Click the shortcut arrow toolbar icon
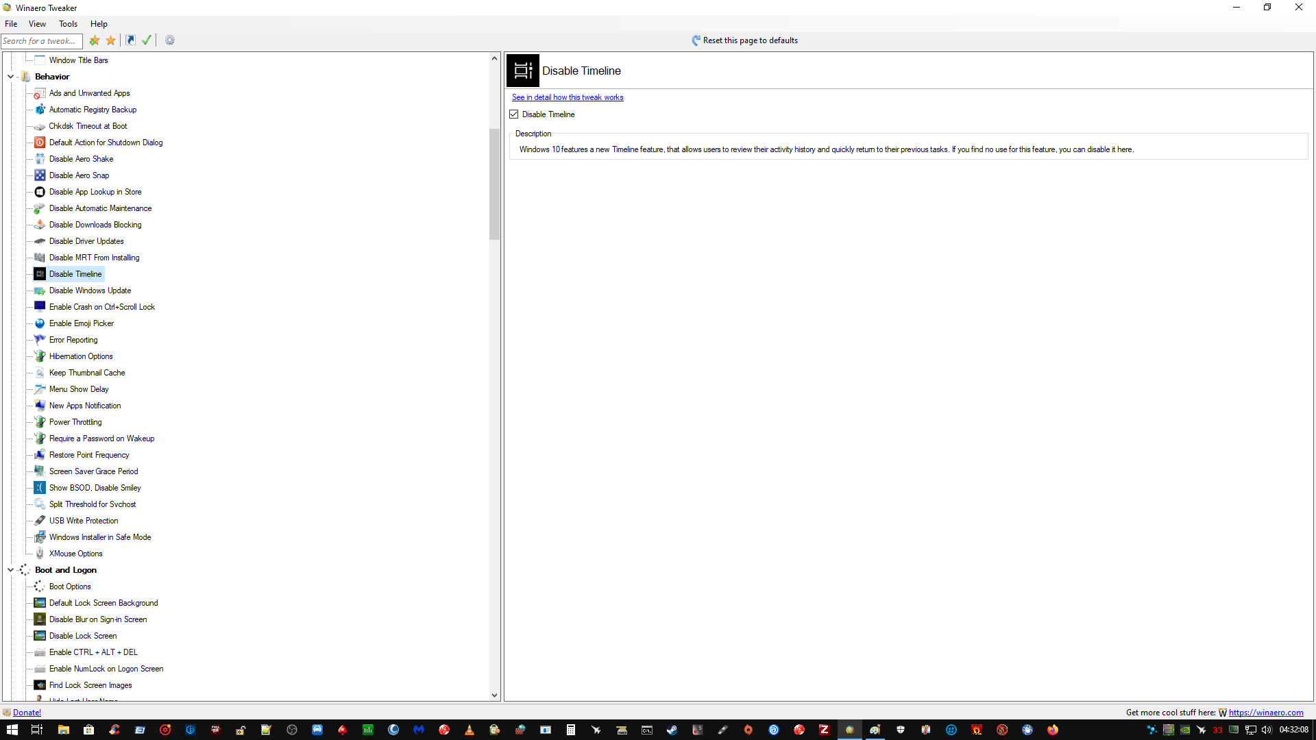The height and width of the screenshot is (740, 1316). (130, 40)
